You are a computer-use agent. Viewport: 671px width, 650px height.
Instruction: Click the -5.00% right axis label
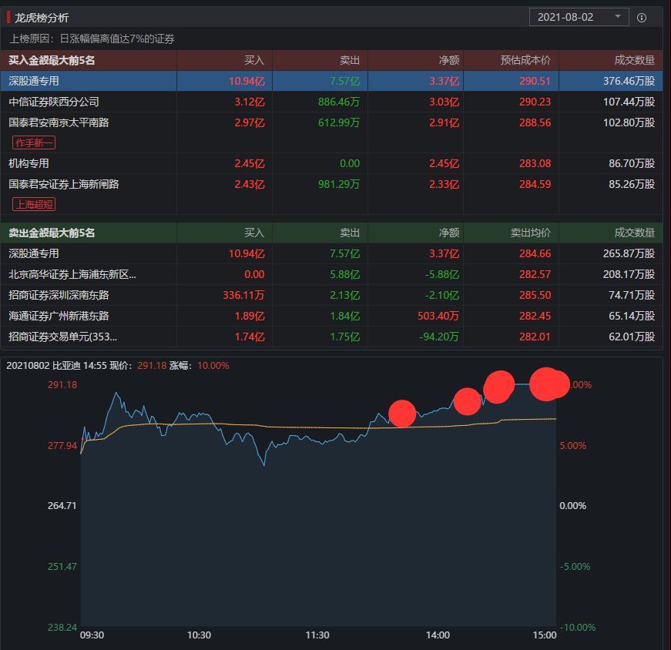575,566
